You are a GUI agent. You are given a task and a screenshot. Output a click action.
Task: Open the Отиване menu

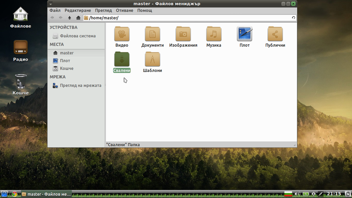(x=124, y=11)
